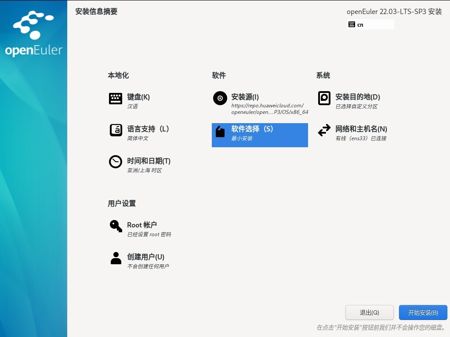
Task: Click the package icon for 软件选择
Action: (x=220, y=131)
